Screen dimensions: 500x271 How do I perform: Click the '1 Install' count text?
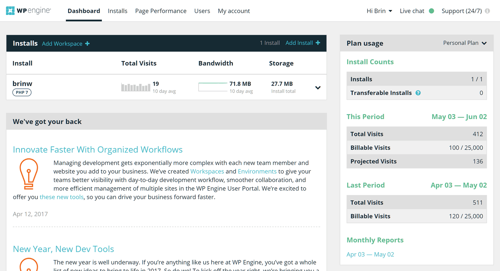(x=270, y=43)
